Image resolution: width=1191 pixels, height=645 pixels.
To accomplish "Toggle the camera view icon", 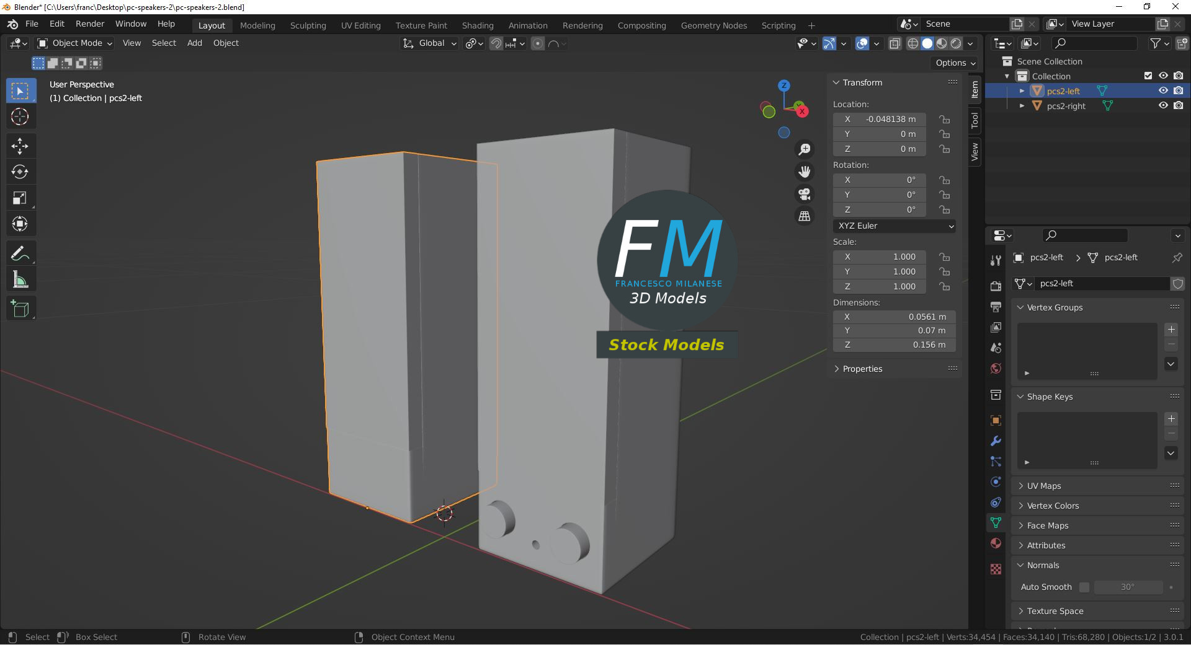I will [x=805, y=194].
